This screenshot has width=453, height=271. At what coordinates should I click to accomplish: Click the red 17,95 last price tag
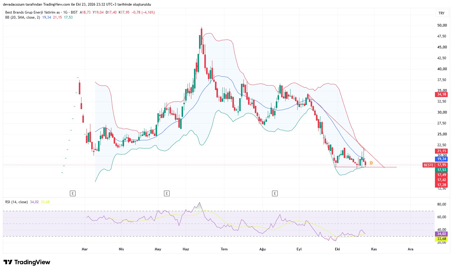441,165
